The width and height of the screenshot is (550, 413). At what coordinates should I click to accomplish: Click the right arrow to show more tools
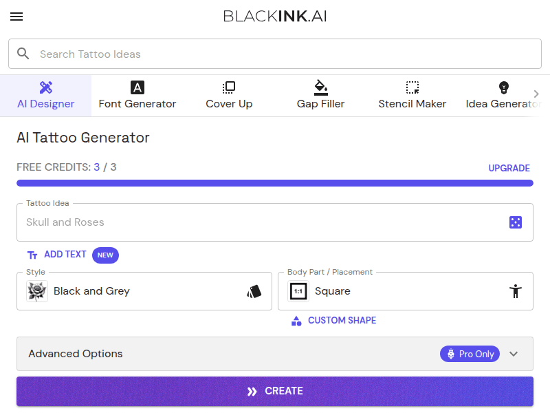pos(536,94)
